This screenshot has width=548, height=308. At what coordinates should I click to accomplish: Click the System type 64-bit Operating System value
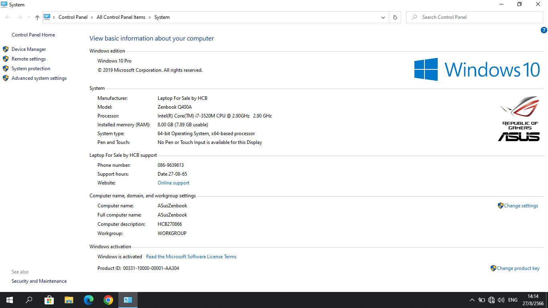coord(206,134)
